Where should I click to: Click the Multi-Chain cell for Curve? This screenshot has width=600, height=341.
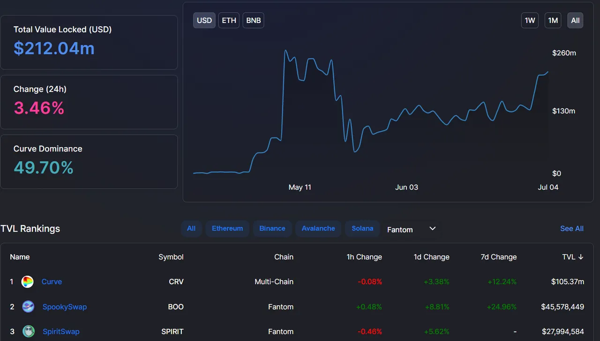pyautogui.click(x=274, y=282)
